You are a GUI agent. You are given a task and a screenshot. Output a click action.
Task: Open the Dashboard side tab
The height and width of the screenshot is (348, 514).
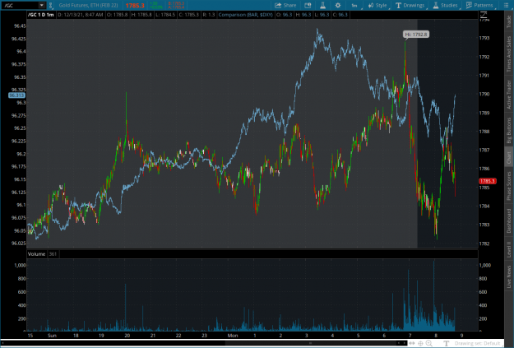click(x=509, y=220)
